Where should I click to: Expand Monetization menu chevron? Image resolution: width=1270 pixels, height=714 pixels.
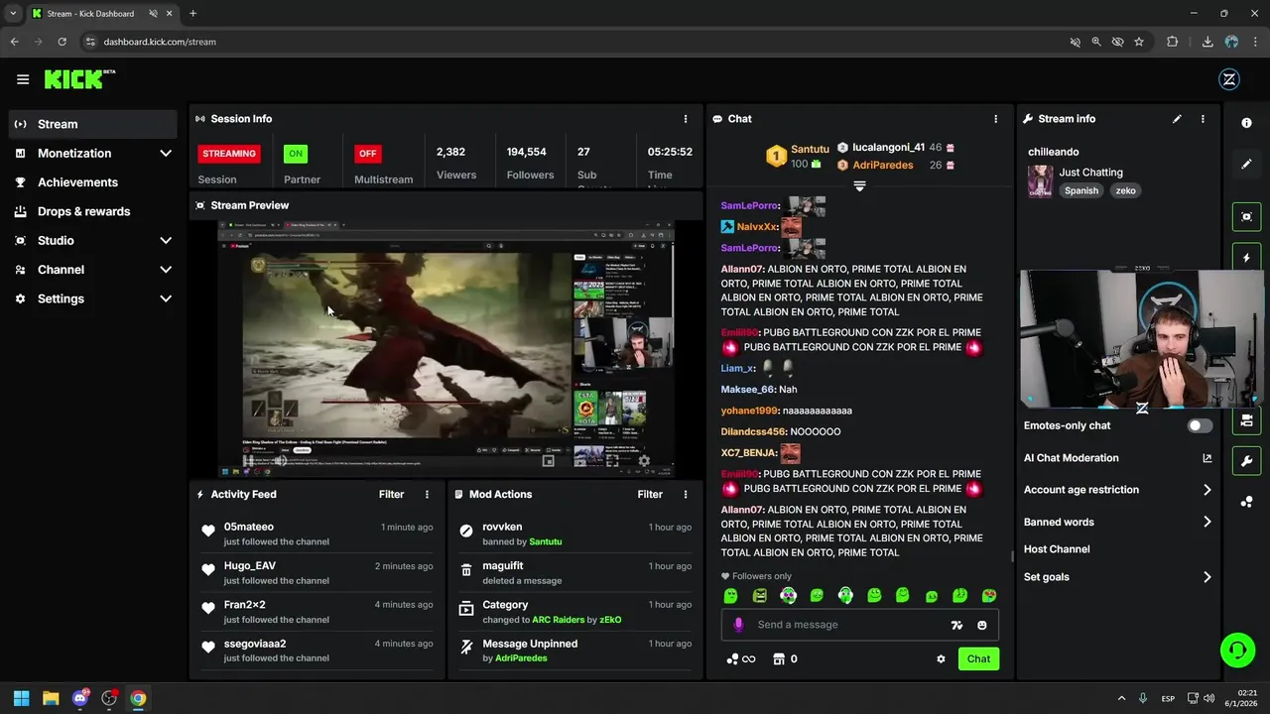coord(166,154)
